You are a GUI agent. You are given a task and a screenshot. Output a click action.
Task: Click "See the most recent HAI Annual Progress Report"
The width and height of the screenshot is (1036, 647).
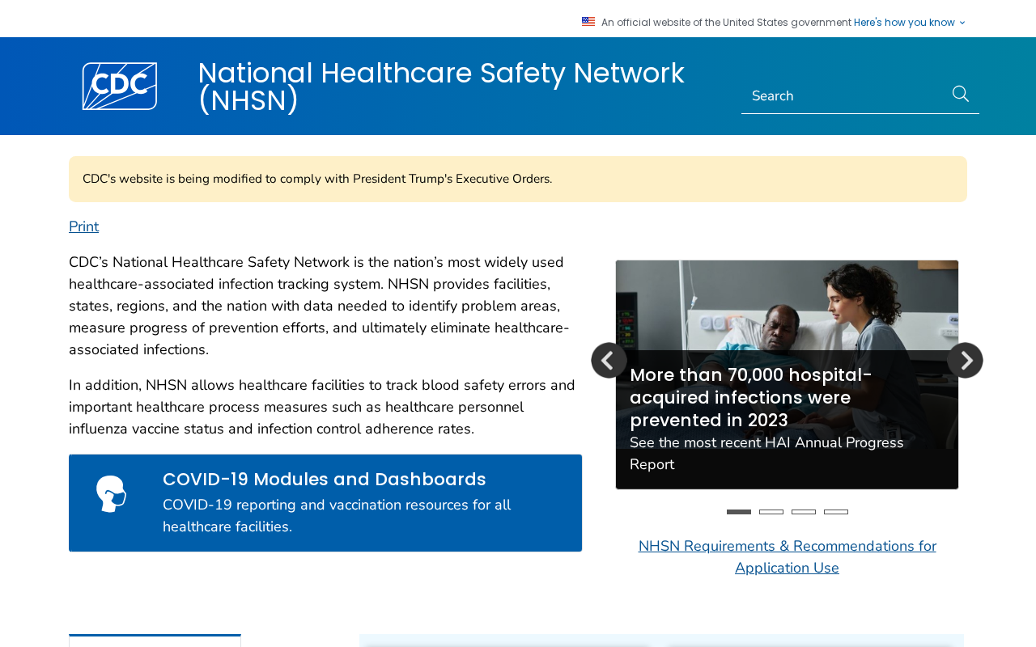click(x=766, y=454)
